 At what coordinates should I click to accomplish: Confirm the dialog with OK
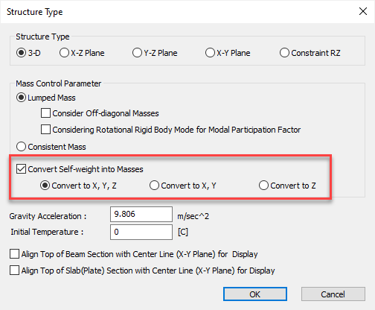255,294
